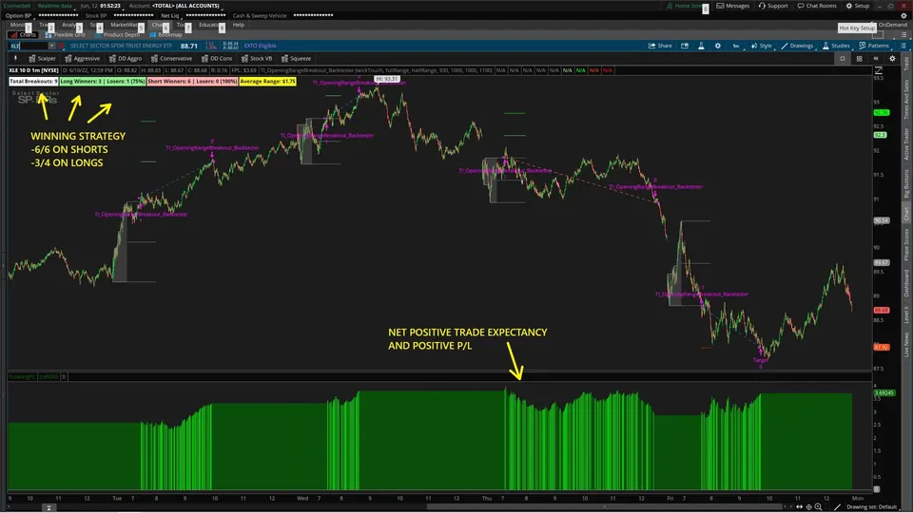The height and width of the screenshot is (513, 913).
Task: Click the list icon at blue toolbar end
Action: 903,46
